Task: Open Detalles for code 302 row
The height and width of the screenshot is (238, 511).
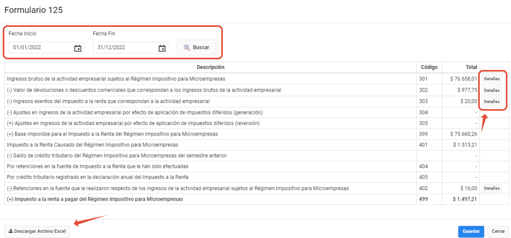Action: pyautogui.click(x=492, y=90)
